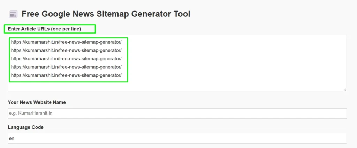Click the Enter Article URLs label
357x148 pixels.
(44, 29)
